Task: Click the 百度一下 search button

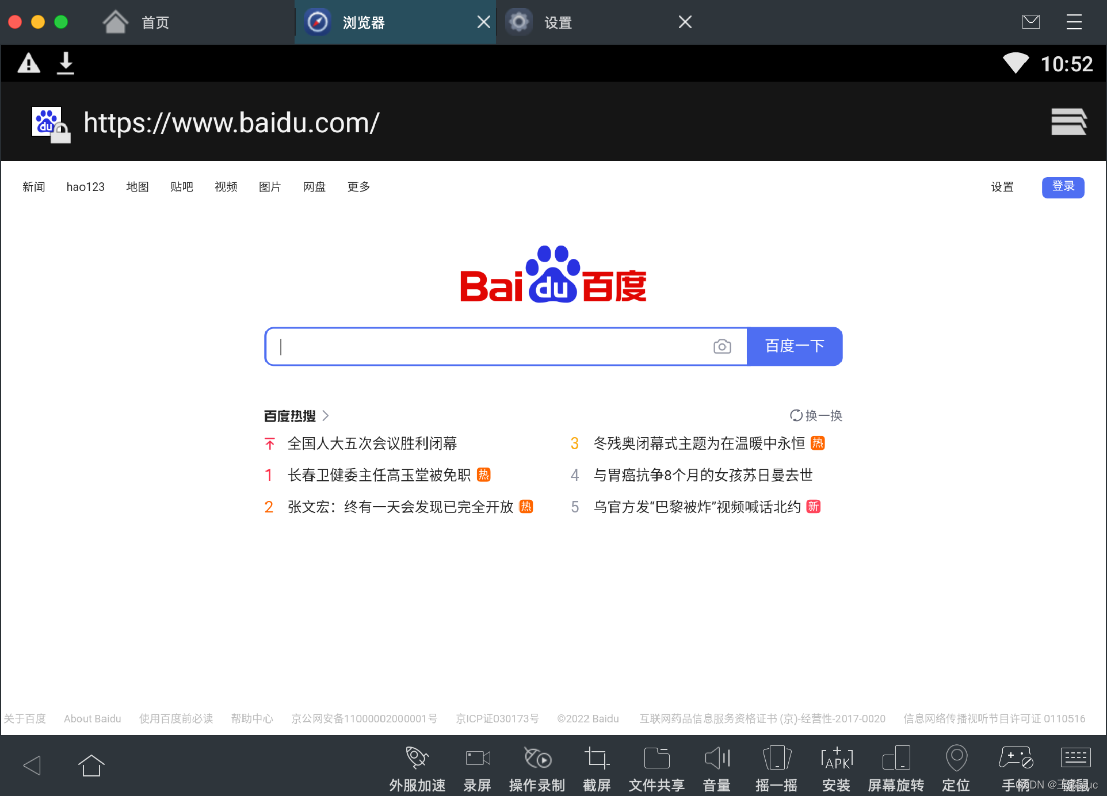Action: 795,346
